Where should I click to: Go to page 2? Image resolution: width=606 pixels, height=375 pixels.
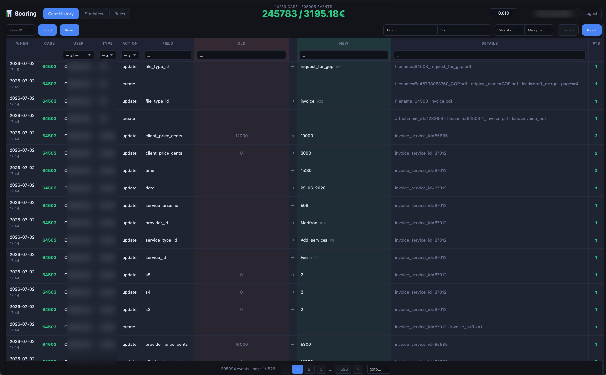pos(309,369)
